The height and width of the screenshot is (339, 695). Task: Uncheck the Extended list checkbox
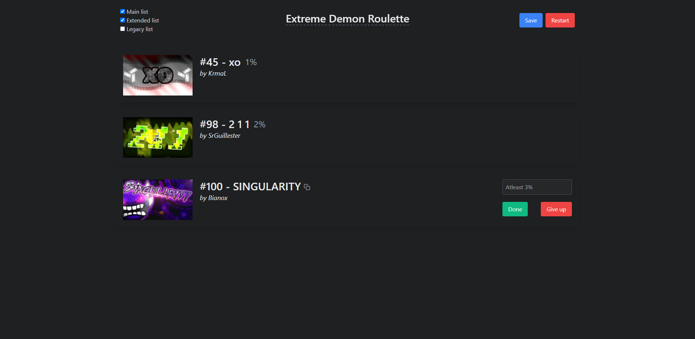(122, 20)
